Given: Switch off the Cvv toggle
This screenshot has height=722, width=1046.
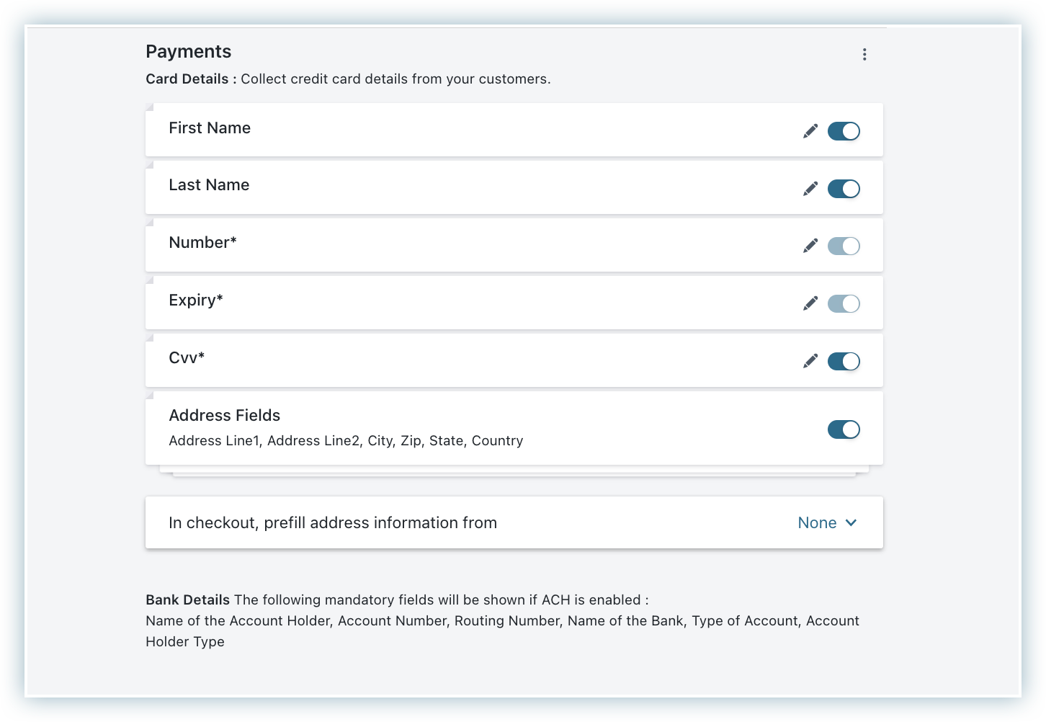Looking at the screenshot, I should pyautogui.click(x=844, y=361).
